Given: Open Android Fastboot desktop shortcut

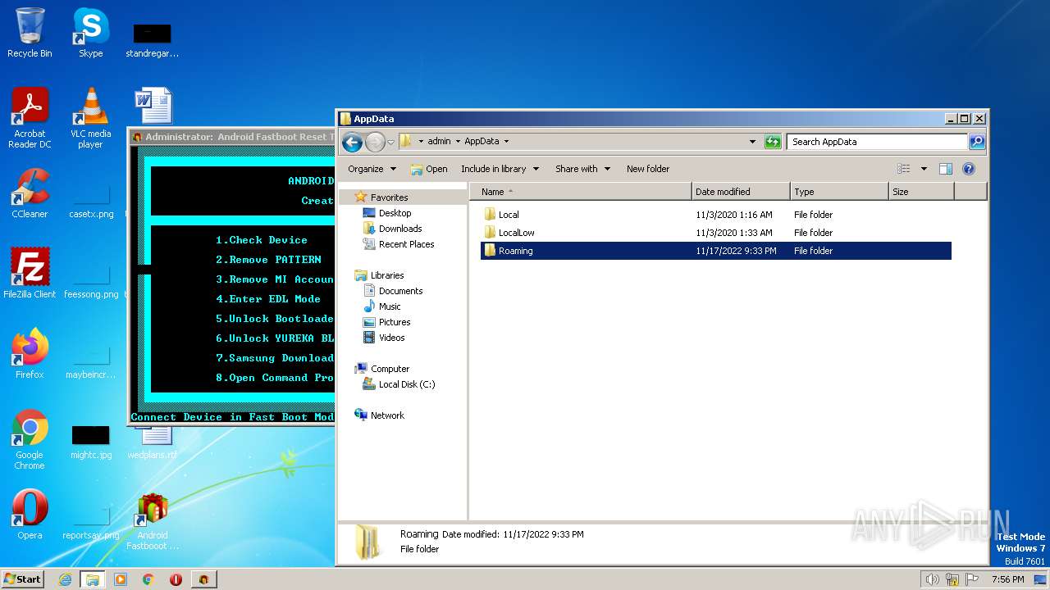Looking at the screenshot, I should pos(153,521).
